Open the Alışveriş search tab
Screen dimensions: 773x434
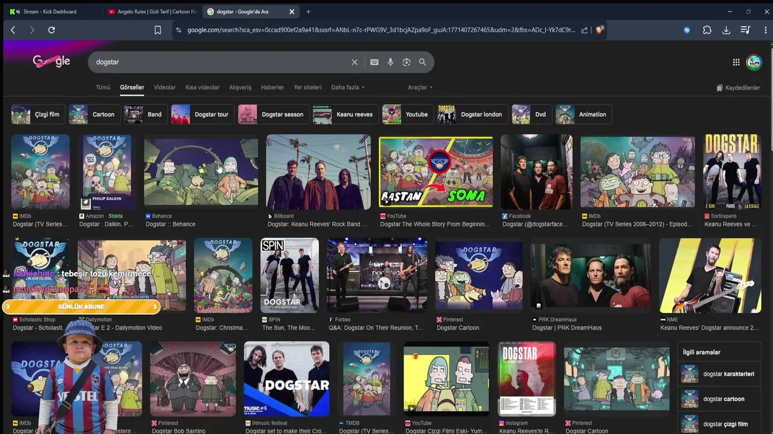click(x=240, y=87)
